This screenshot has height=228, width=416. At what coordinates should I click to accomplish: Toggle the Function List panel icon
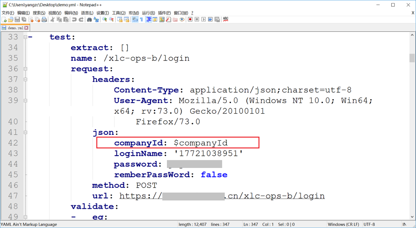tap(168, 20)
